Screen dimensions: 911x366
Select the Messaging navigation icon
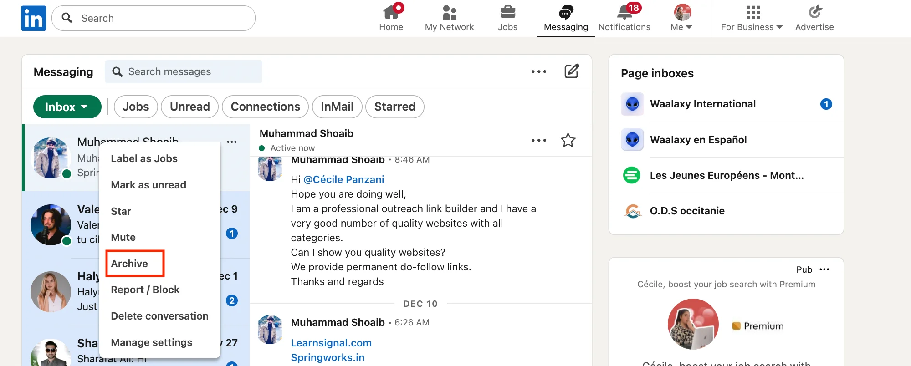coord(566,18)
